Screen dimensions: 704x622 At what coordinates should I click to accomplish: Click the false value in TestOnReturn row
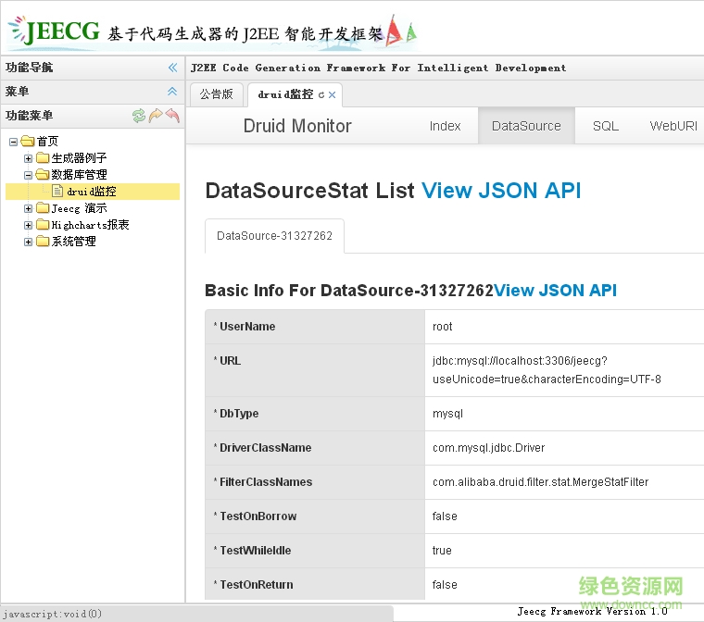pyautogui.click(x=445, y=585)
